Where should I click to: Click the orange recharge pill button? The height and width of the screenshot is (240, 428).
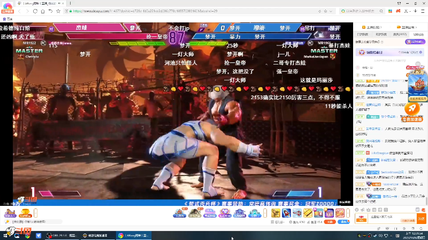pos(330,222)
